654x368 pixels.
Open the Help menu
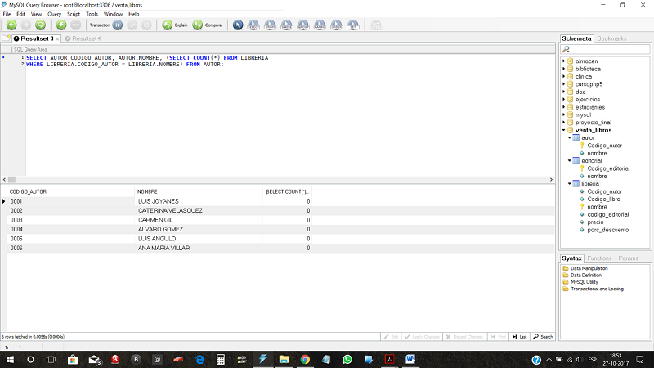tap(133, 14)
